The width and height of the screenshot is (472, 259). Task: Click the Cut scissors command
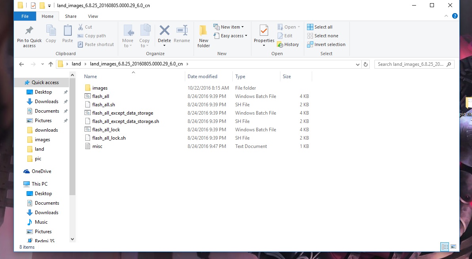pyautogui.click(x=85, y=27)
